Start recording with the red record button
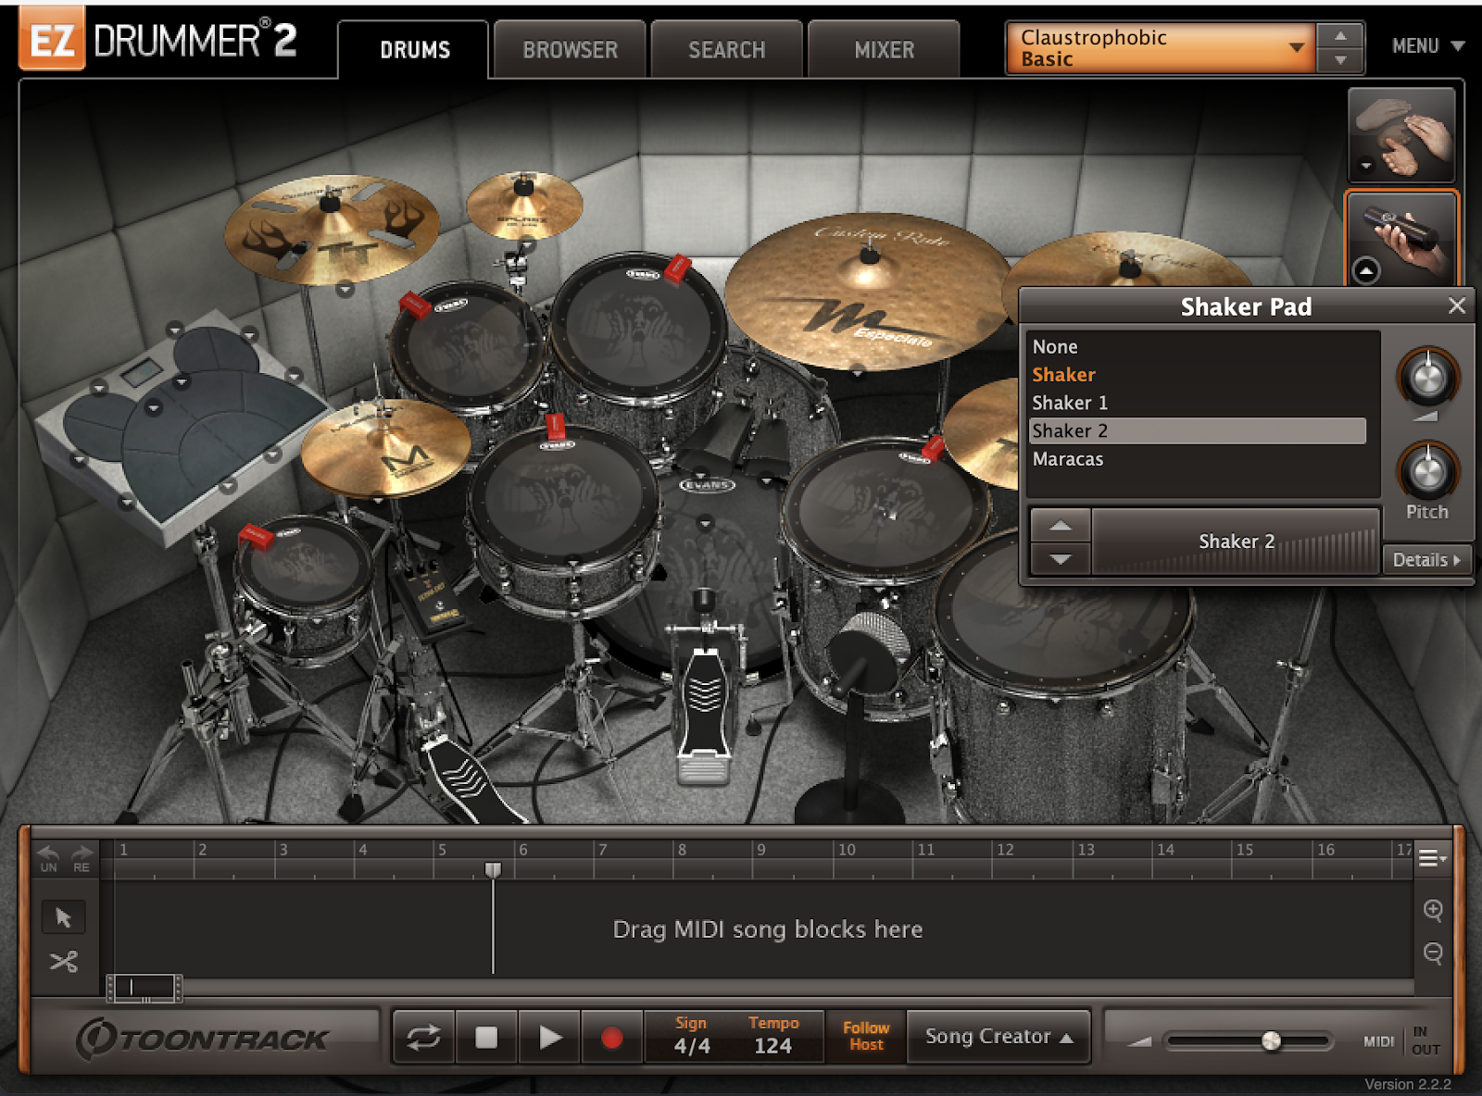Image resolution: width=1482 pixels, height=1096 pixels. [611, 1037]
